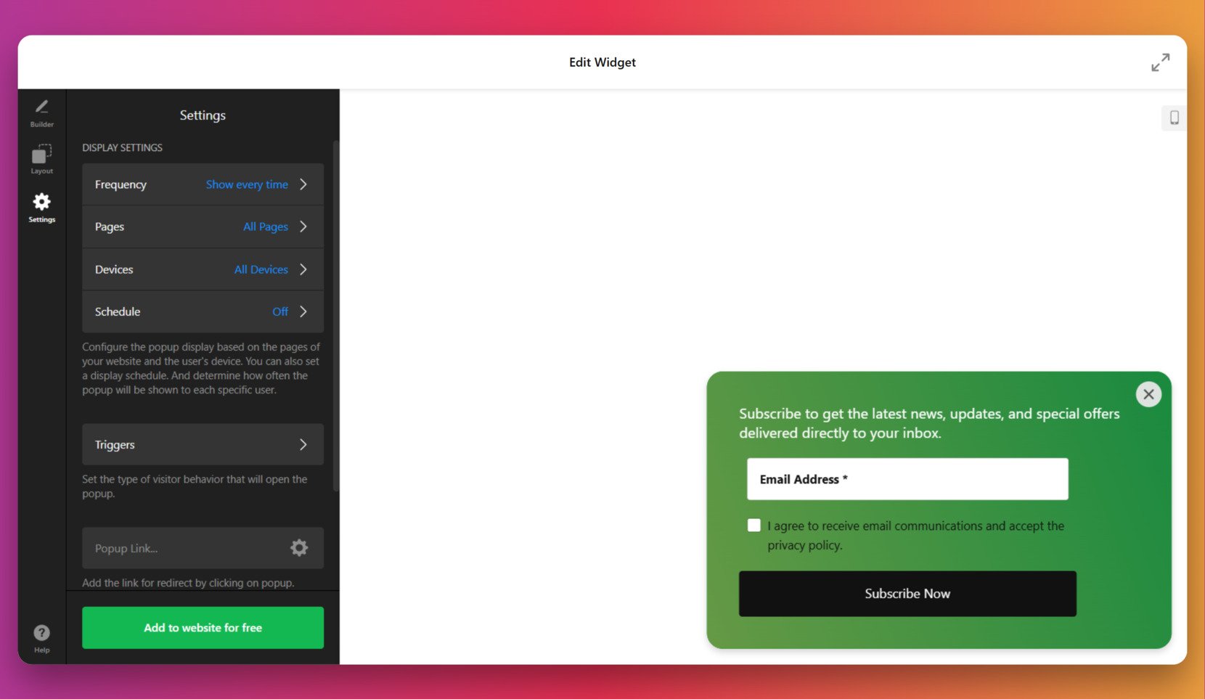Click the Settings panel heading

coord(203,115)
